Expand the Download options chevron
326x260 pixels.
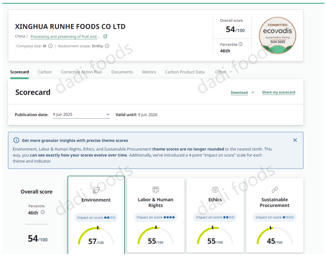[x=253, y=92]
